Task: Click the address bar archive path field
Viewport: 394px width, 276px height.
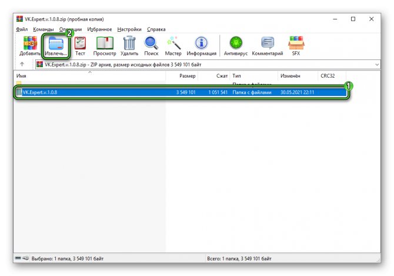Action: [x=208, y=65]
